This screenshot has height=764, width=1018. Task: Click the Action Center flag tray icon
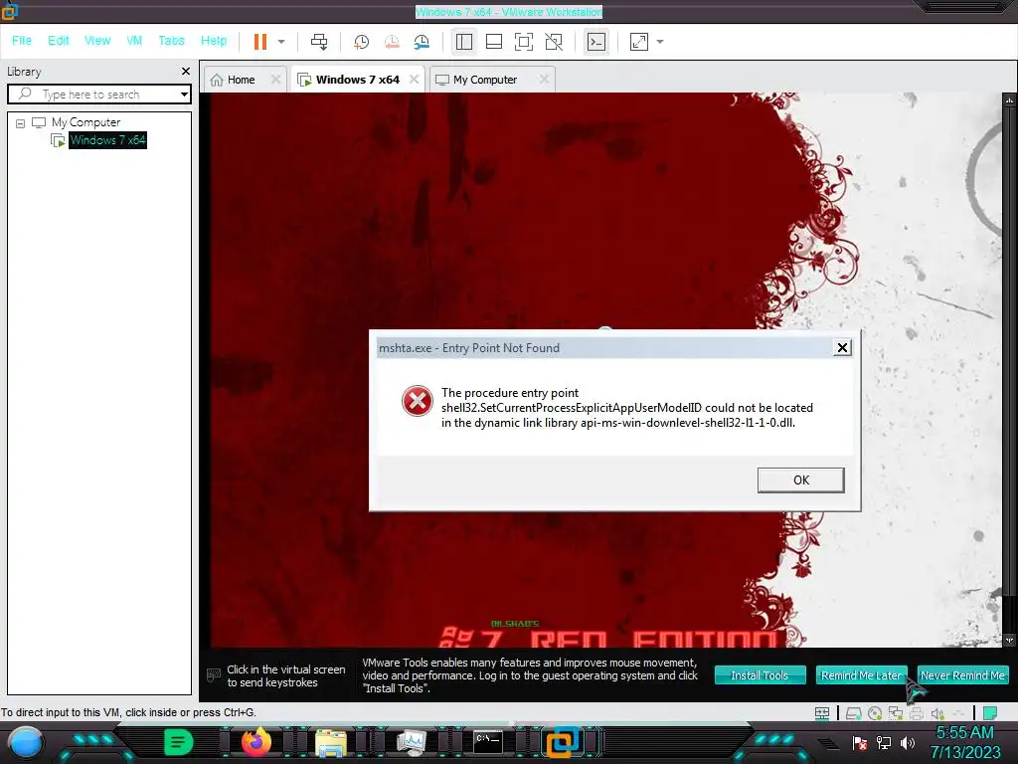860,742
